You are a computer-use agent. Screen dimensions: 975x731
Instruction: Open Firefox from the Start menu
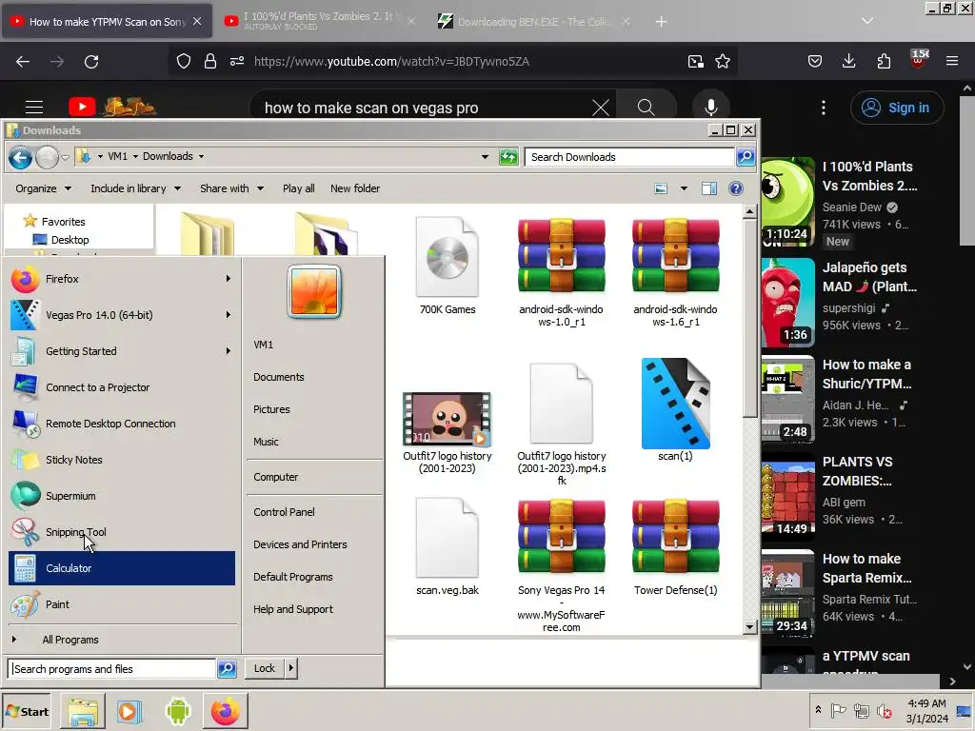(122, 279)
